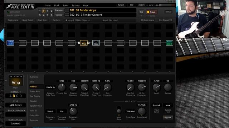Click the TAP tempo button
229x128 pixels.
(x=132, y=5)
